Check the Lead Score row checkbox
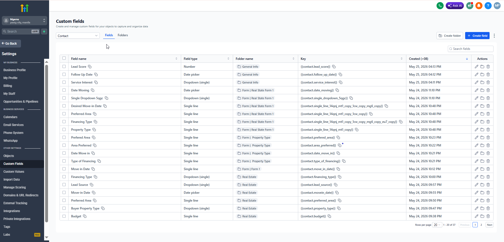 (64, 67)
